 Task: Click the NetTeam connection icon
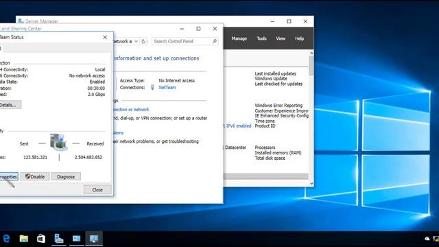152,87
